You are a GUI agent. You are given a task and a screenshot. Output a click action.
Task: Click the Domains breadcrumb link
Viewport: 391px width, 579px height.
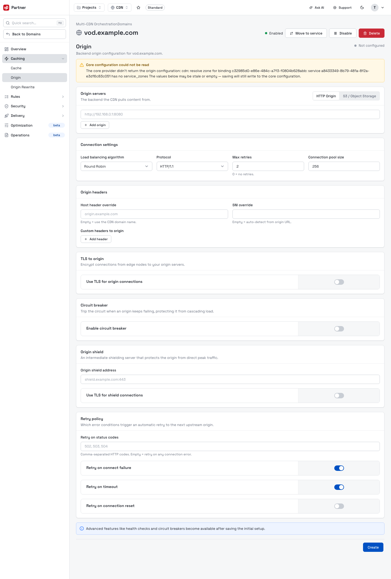pyautogui.click(x=125, y=24)
